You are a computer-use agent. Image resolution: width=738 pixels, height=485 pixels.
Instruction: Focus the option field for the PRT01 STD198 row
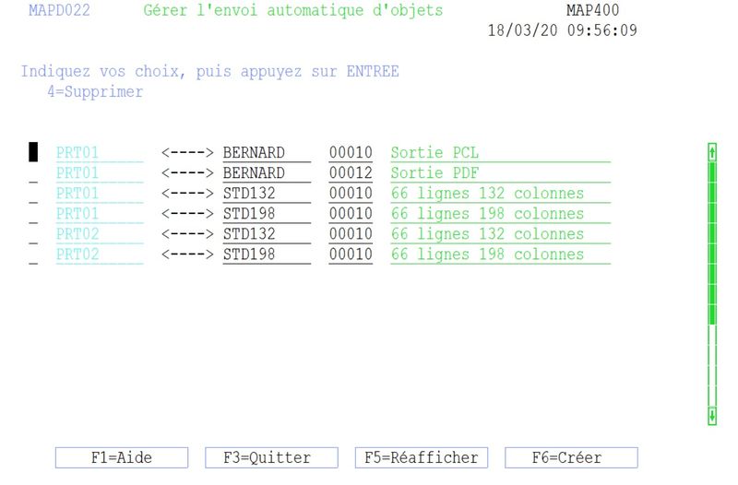click(34, 214)
